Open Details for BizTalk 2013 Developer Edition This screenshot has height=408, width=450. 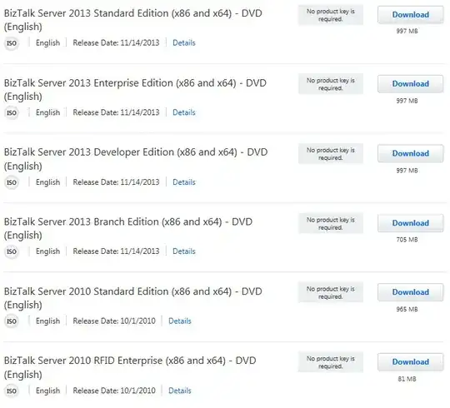tap(184, 182)
